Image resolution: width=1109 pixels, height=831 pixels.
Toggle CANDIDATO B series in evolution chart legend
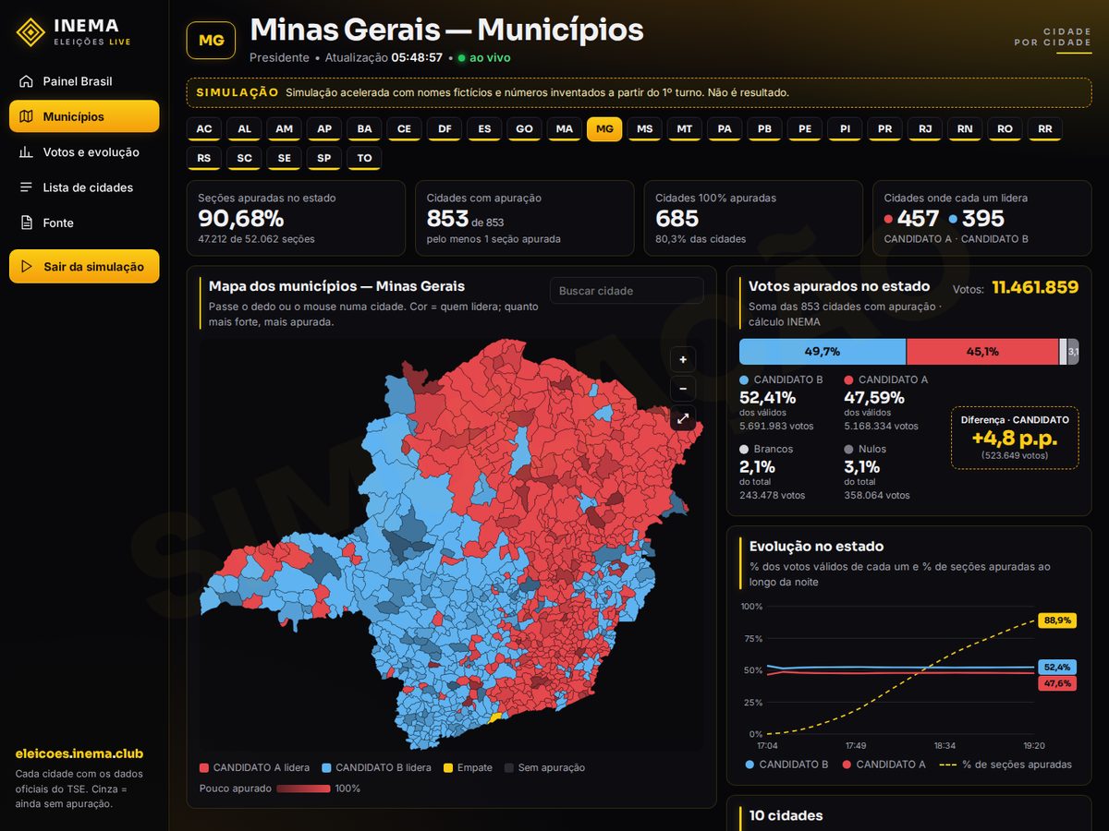coord(786,765)
